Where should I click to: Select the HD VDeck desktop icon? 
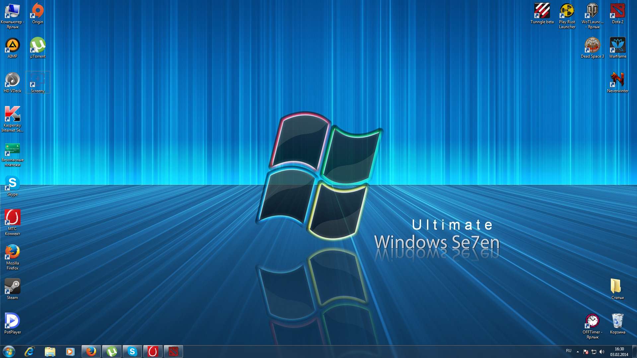tap(12, 82)
